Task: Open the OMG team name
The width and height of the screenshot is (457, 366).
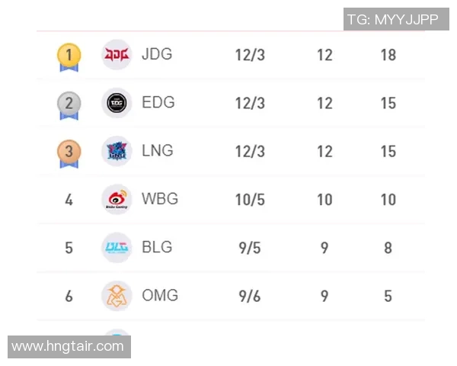Action: pos(160,296)
